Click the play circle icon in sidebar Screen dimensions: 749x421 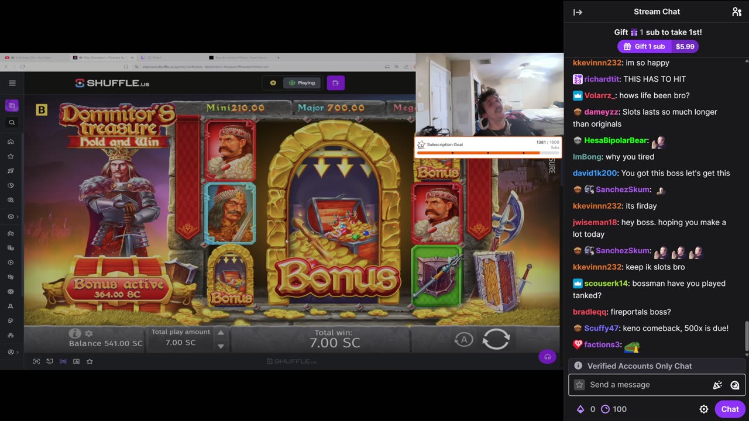tap(11, 263)
